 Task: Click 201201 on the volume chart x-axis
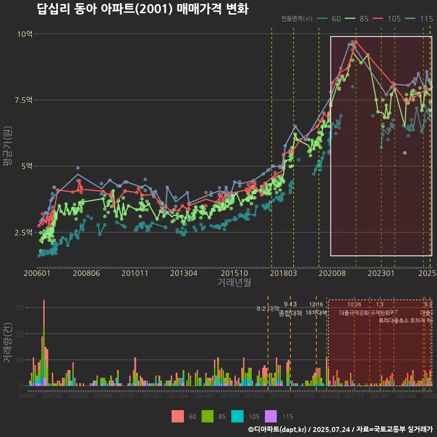[x=152, y=396]
